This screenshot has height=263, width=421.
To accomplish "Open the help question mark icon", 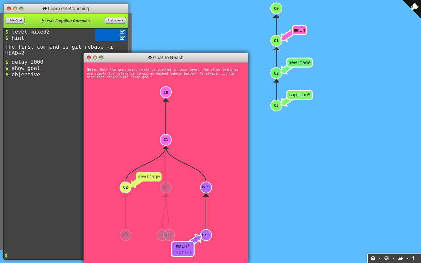I will click(x=373, y=258).
